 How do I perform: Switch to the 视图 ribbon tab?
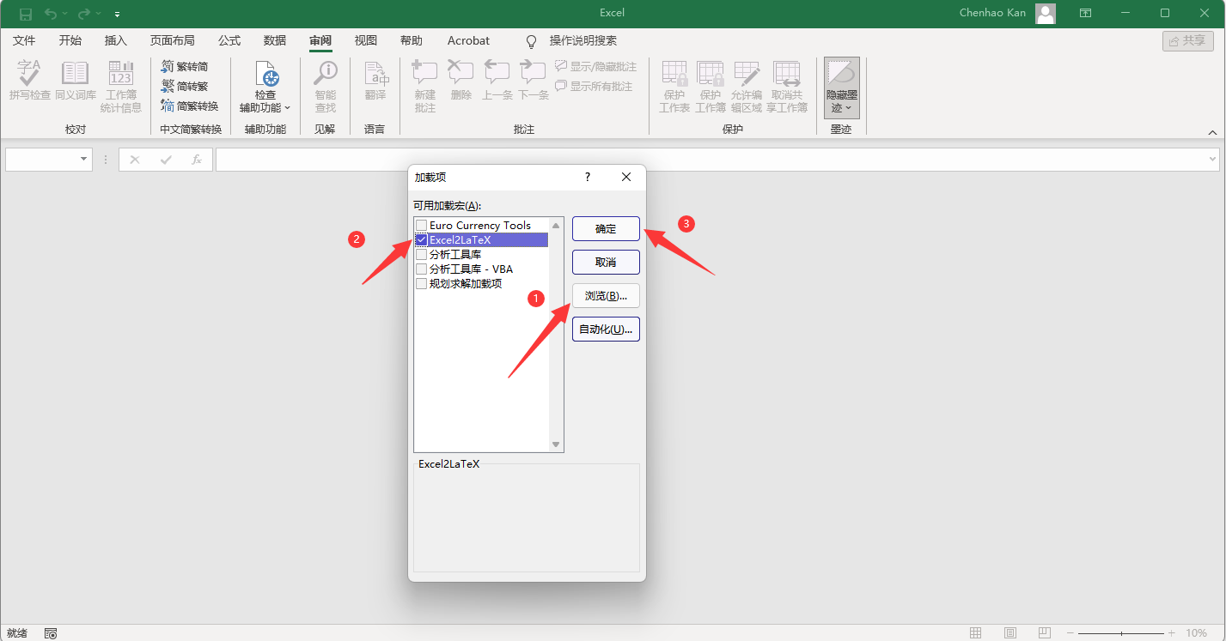coord(366,40)
